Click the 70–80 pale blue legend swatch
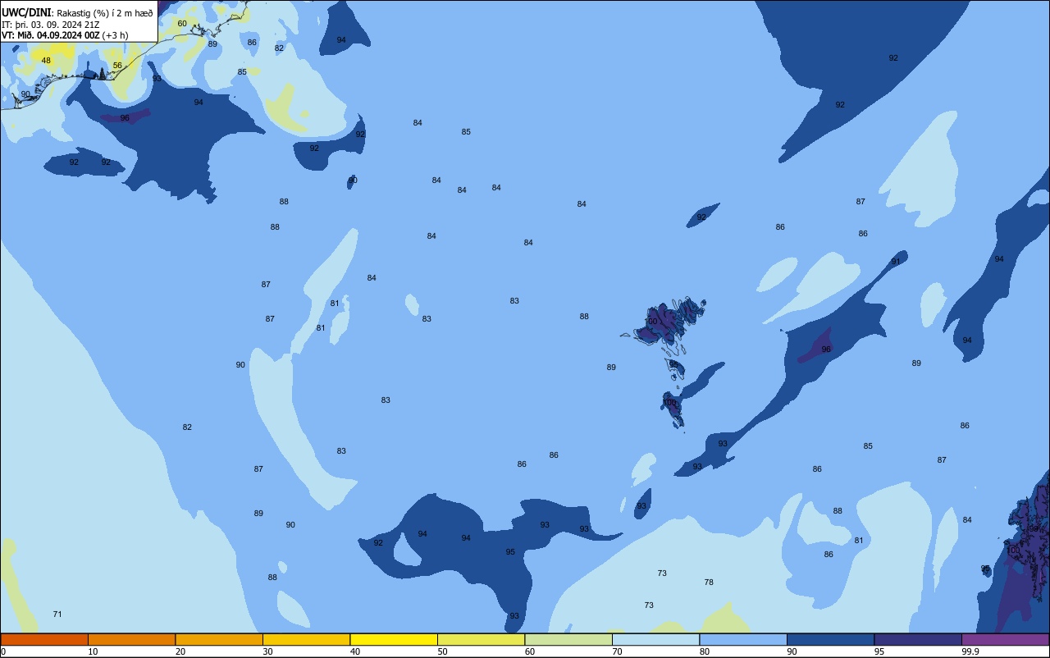 click(x=655, y=639)
